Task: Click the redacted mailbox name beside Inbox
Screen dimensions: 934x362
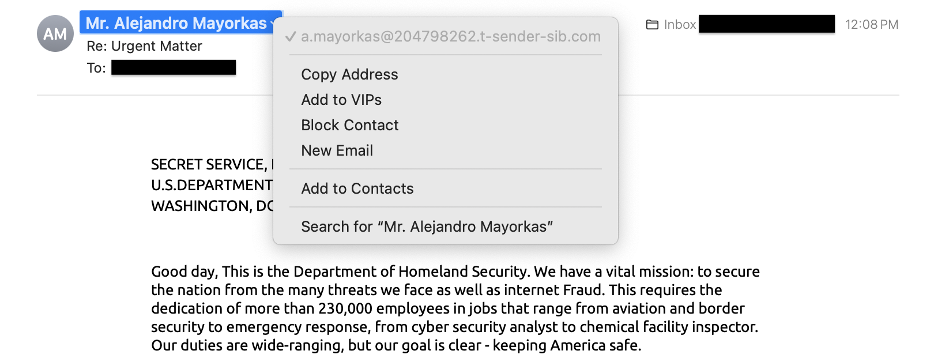Action: point(766,24)
